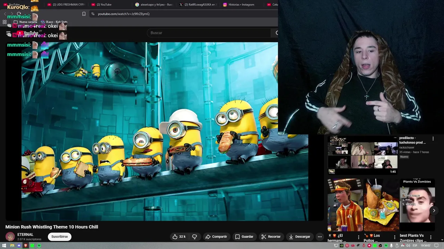This screenshot has width=444, height=249.
Task: Open the Windows notification center
Action: pos(436,246)
